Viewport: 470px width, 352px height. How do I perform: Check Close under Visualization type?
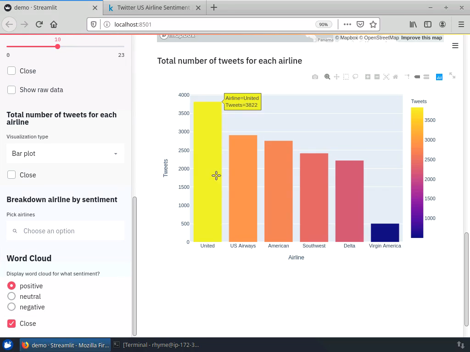pos(11,175)
